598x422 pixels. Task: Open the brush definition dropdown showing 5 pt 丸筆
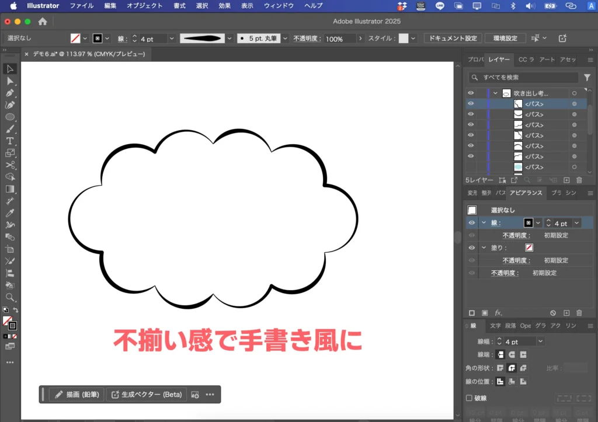285,38
